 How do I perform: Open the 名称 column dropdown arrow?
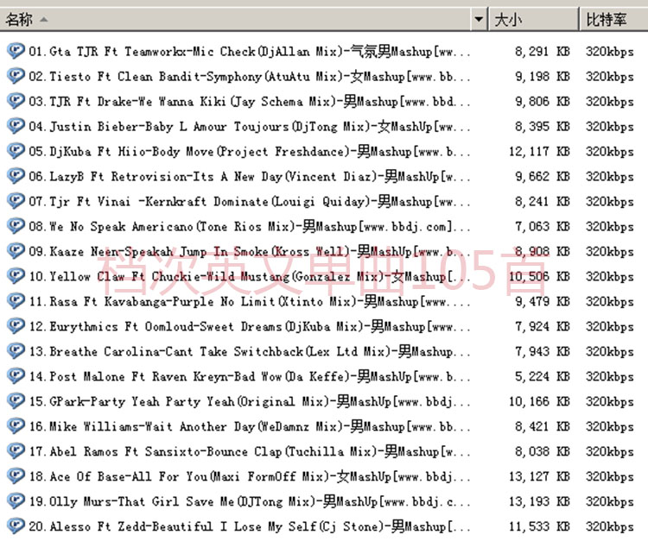click(479, 19)
